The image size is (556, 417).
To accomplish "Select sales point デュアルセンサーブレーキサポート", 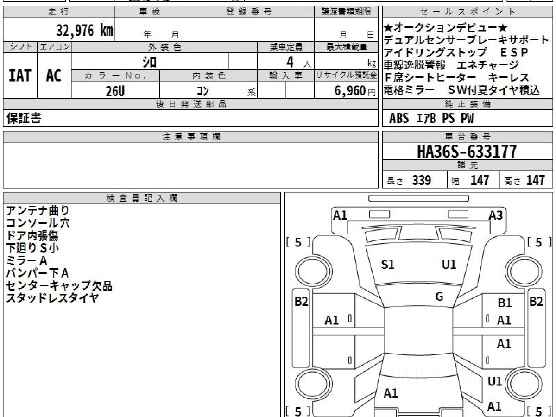I will [467, 40].
